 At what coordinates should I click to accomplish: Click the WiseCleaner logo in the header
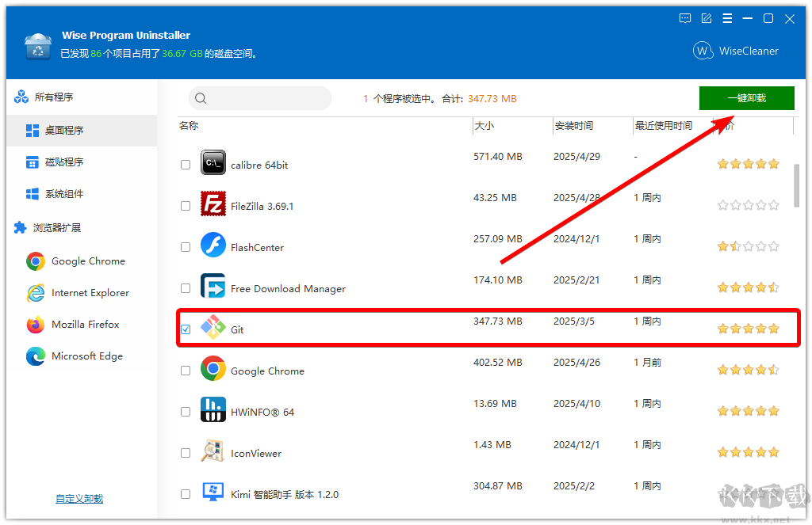(x=703, y=50)
